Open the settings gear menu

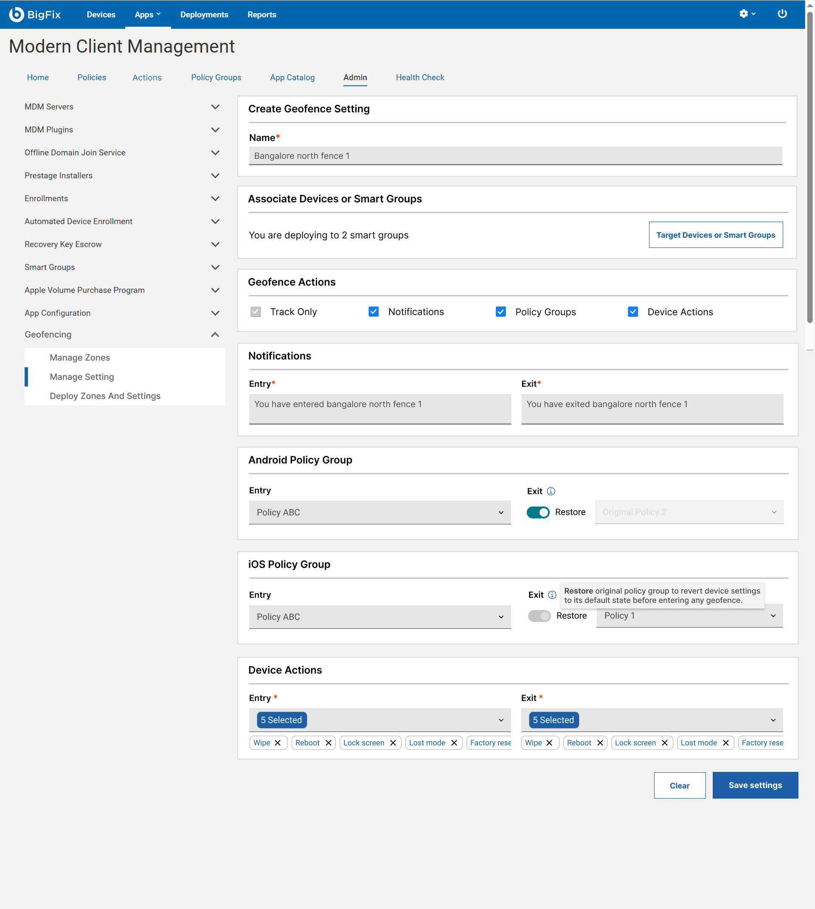click(747, 14)
